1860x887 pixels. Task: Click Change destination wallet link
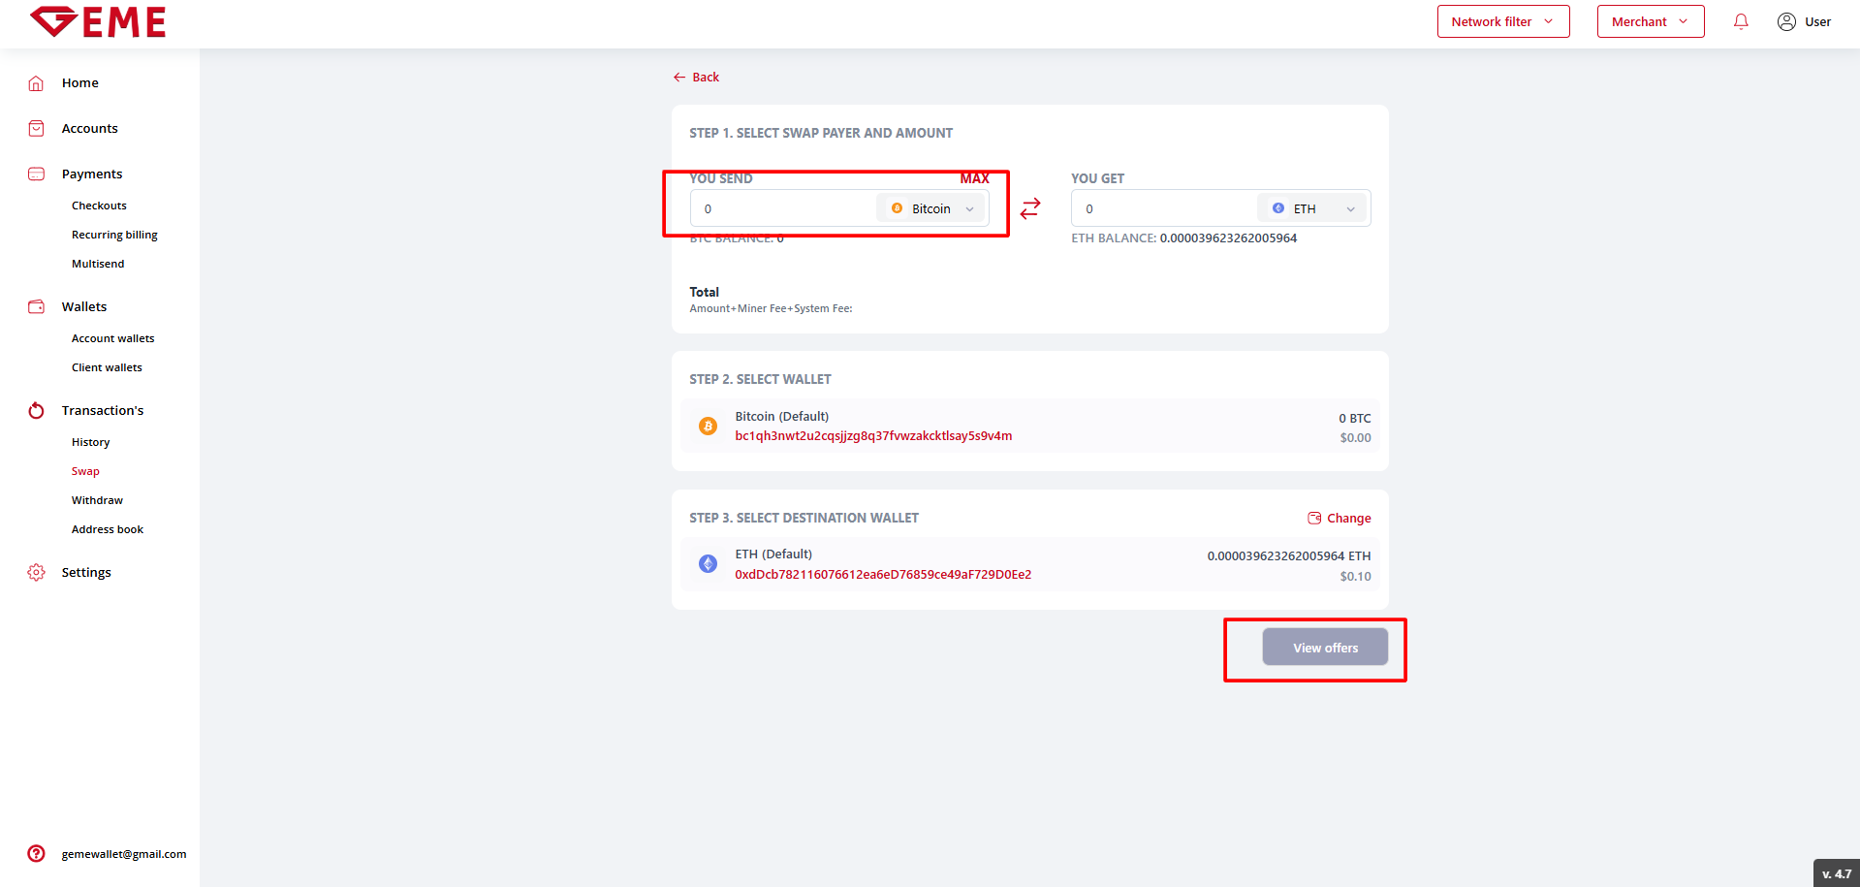(x=1340, y=519)
